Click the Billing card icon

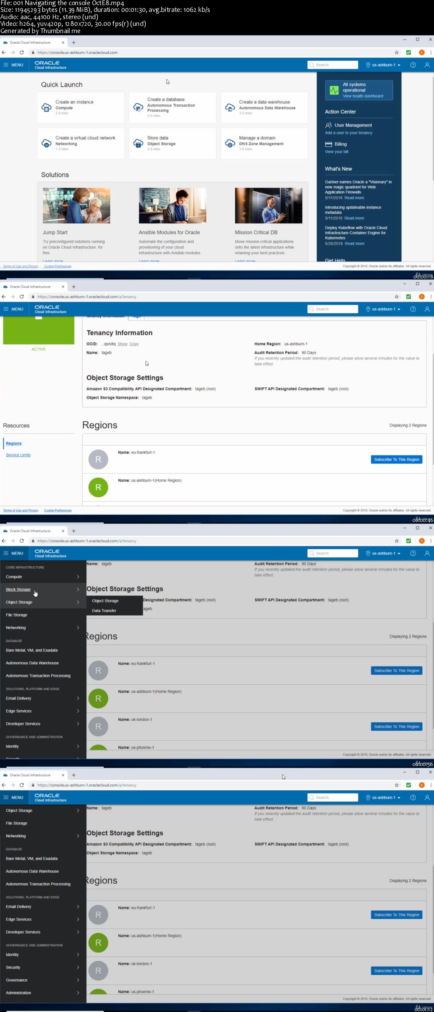(x=328, y=144)
